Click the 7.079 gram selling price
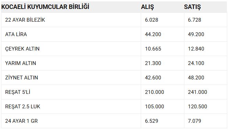230x131 pixels. coord(195,121)
